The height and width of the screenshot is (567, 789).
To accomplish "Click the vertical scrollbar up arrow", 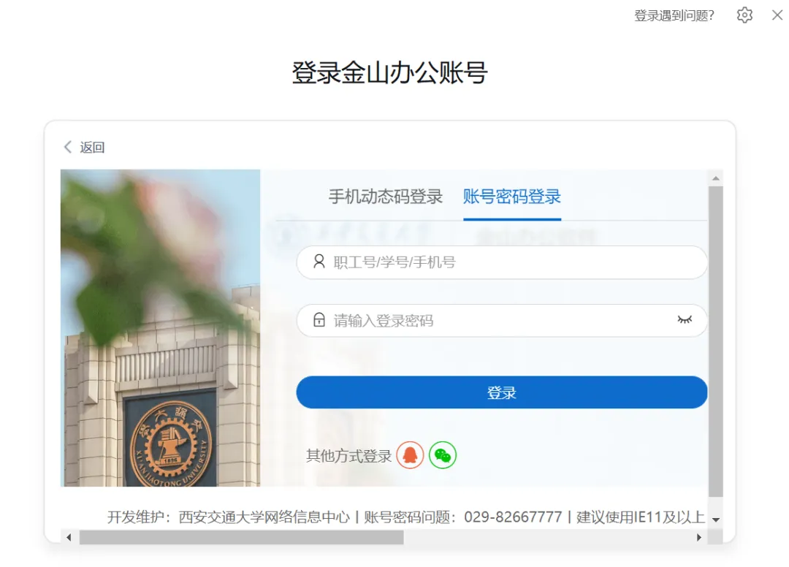I will [x=715, y=178].
